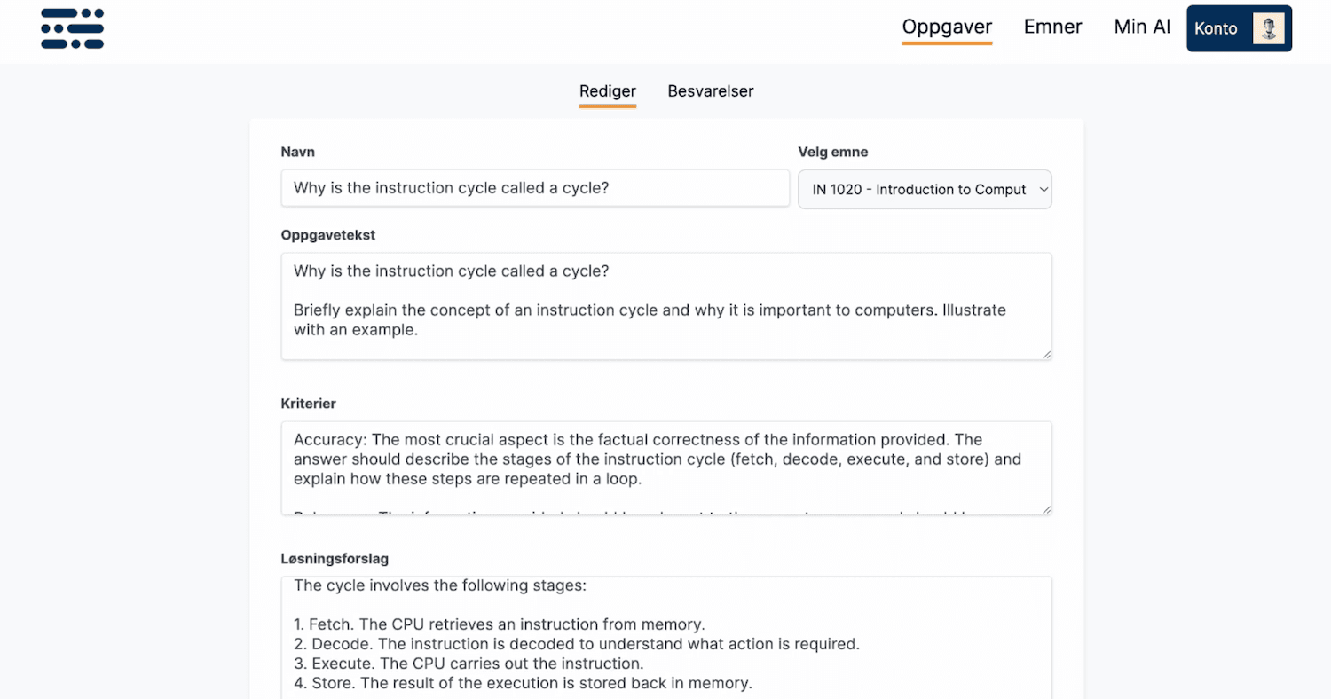The width and height of the screenshot is (1331, 699).
Task: Open the Oppgaver section
Action: click(947, 27)
